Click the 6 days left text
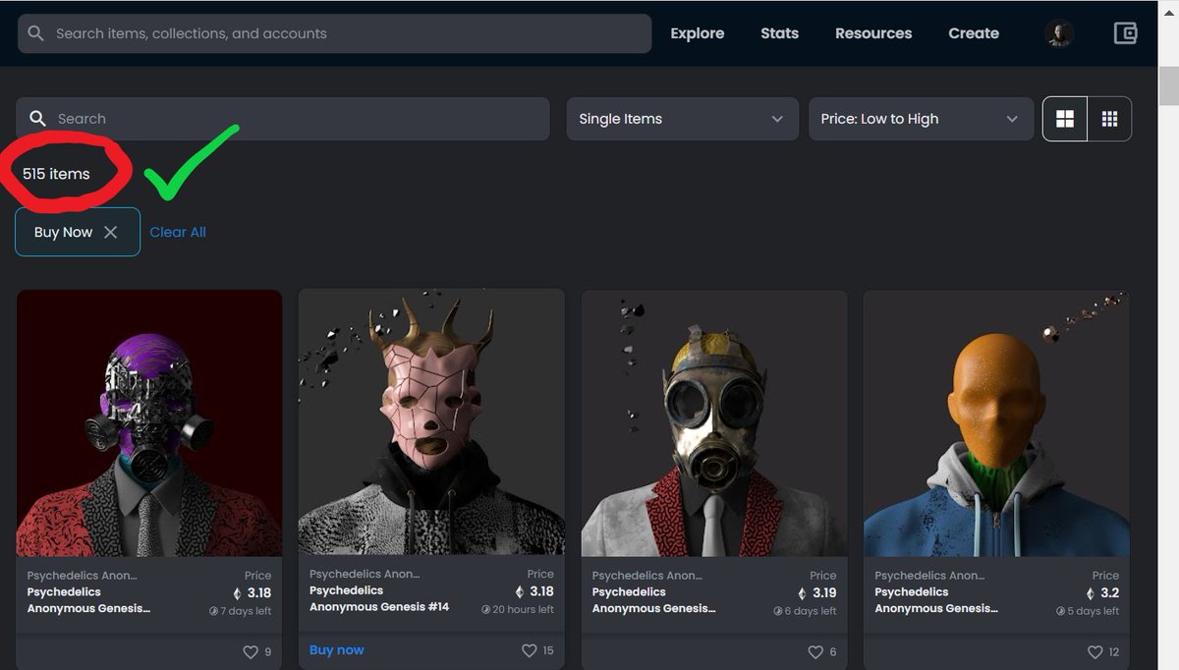Image resolution: width=1179 pixels, height=670 pixels. (x=810, y=611)
